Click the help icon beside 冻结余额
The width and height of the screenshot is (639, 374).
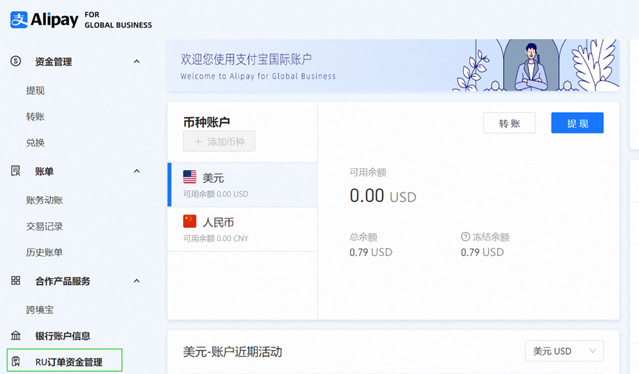point(465,237)
